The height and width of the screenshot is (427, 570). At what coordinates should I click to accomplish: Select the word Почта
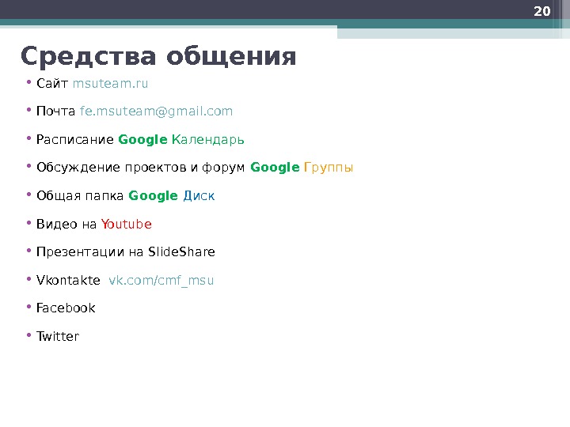pos(56,111)
